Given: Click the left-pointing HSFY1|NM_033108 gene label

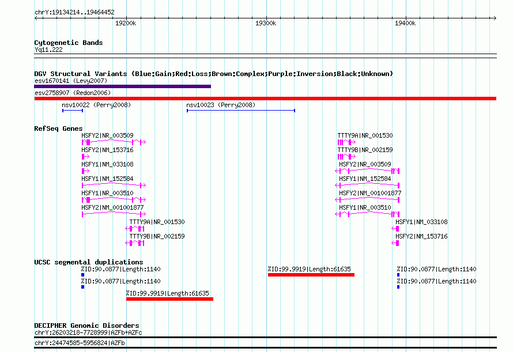Looking at the screenshot, I should 421,222.
